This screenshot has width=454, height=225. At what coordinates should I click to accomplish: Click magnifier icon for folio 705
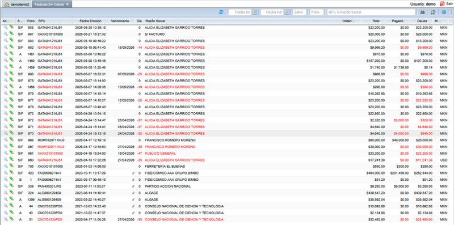6,166
